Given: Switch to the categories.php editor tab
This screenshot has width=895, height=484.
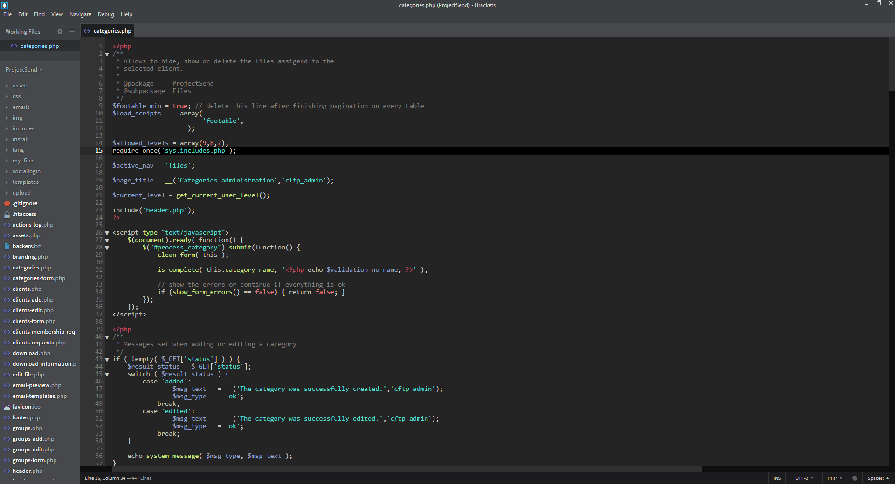Looking at the screenshot, I should pos(107,31).
